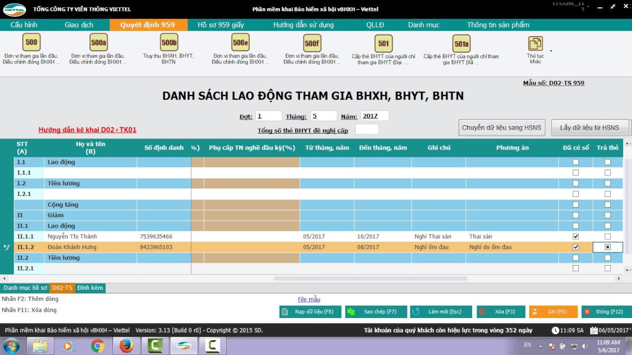Open Windows Explorer from taskbar
The image size is (632, 355).
click(40, 346)
